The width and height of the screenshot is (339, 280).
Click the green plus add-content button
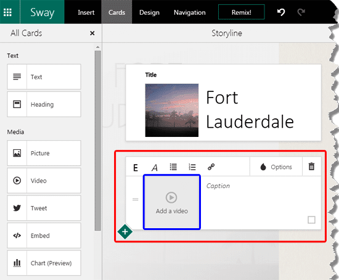coord(125,231)
